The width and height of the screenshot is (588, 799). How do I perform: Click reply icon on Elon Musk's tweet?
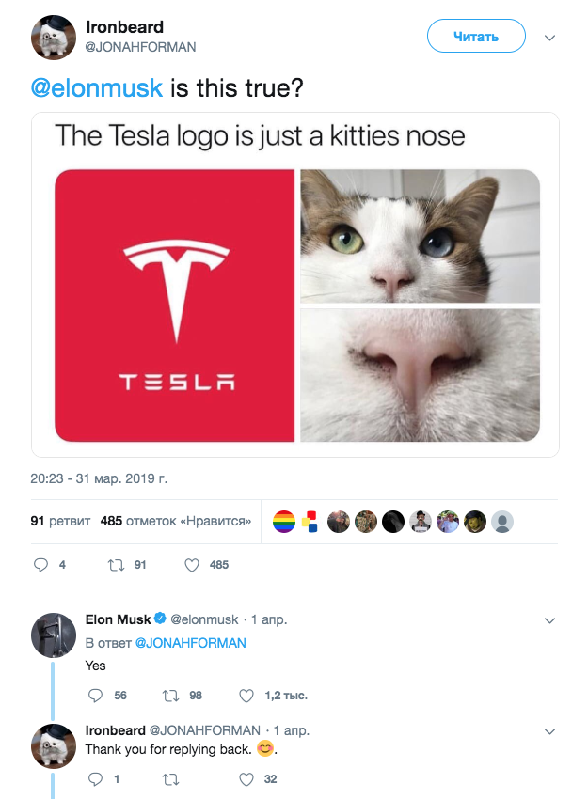(94, 696)
